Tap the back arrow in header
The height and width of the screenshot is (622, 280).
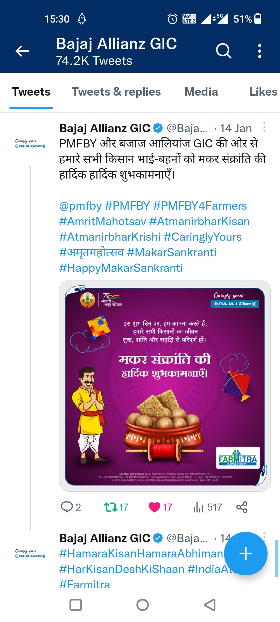[22, 51]
